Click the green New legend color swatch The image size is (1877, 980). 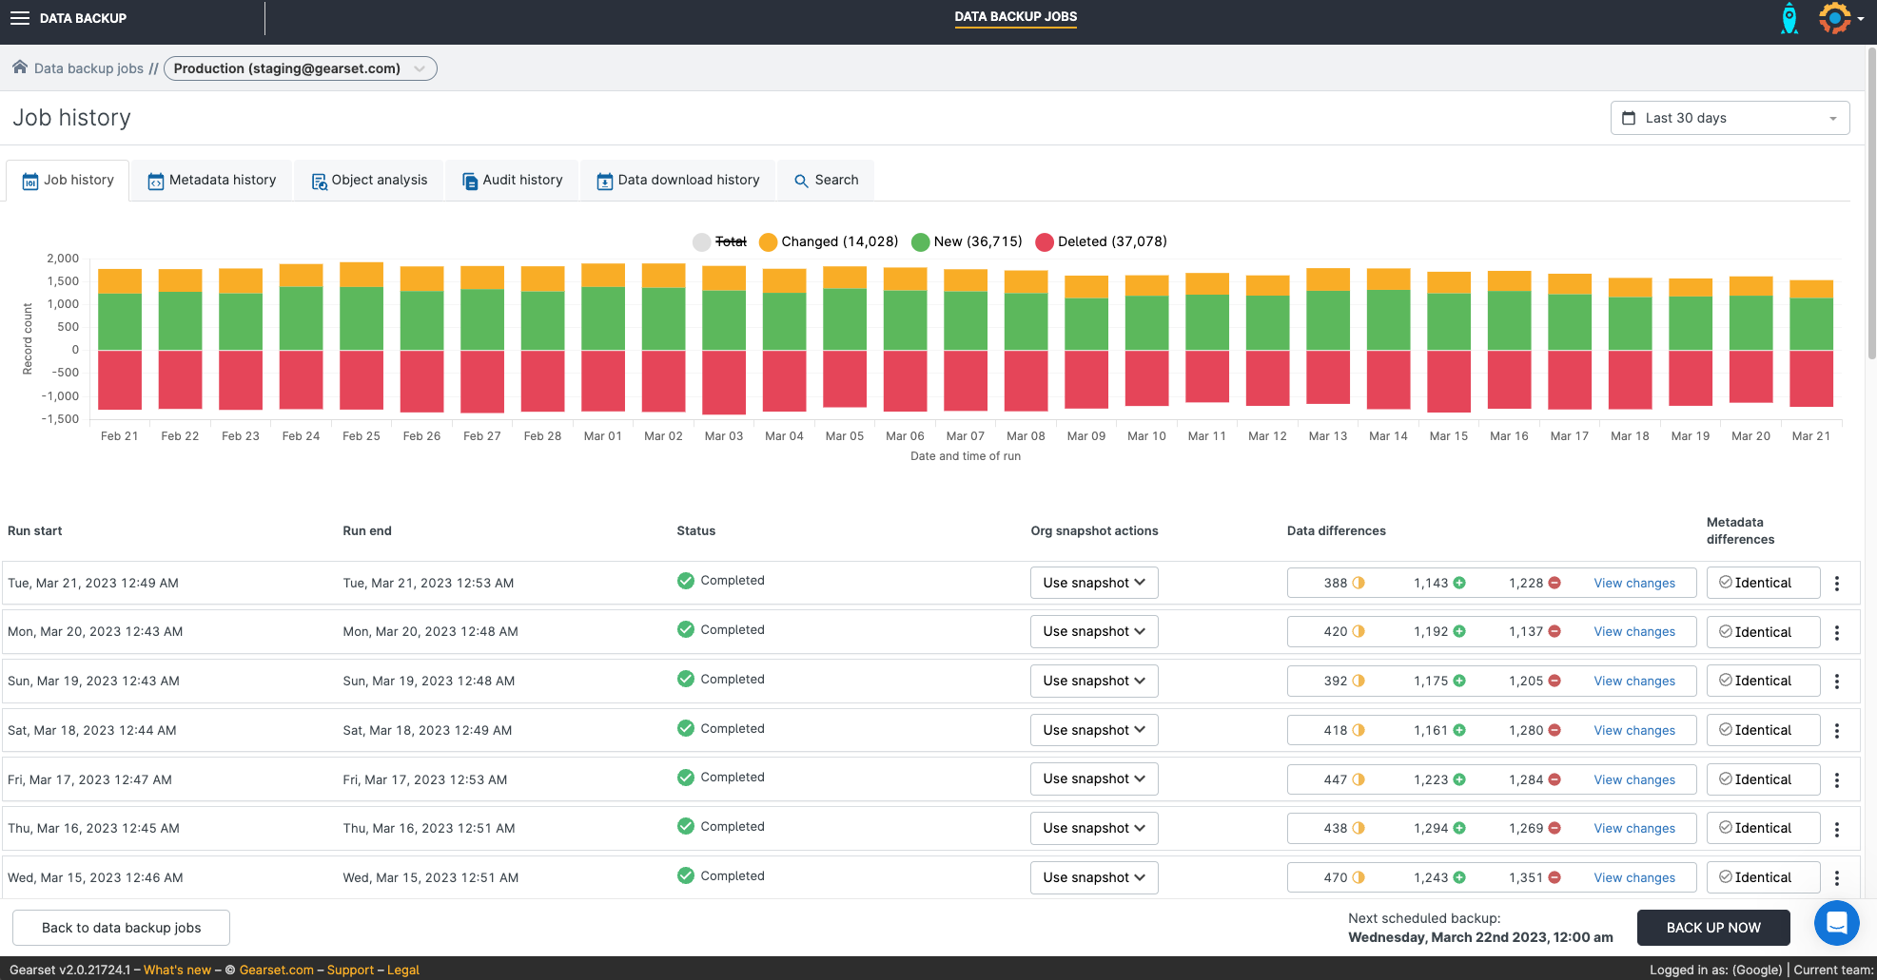click(x=920, y=241)
